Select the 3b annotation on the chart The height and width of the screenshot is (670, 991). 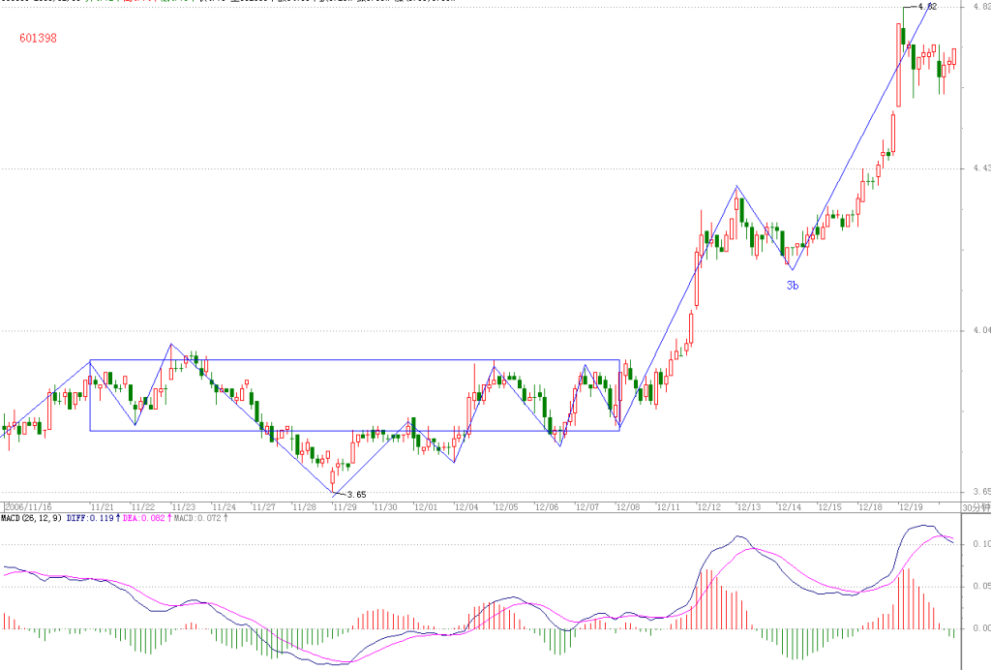point(793,286)
